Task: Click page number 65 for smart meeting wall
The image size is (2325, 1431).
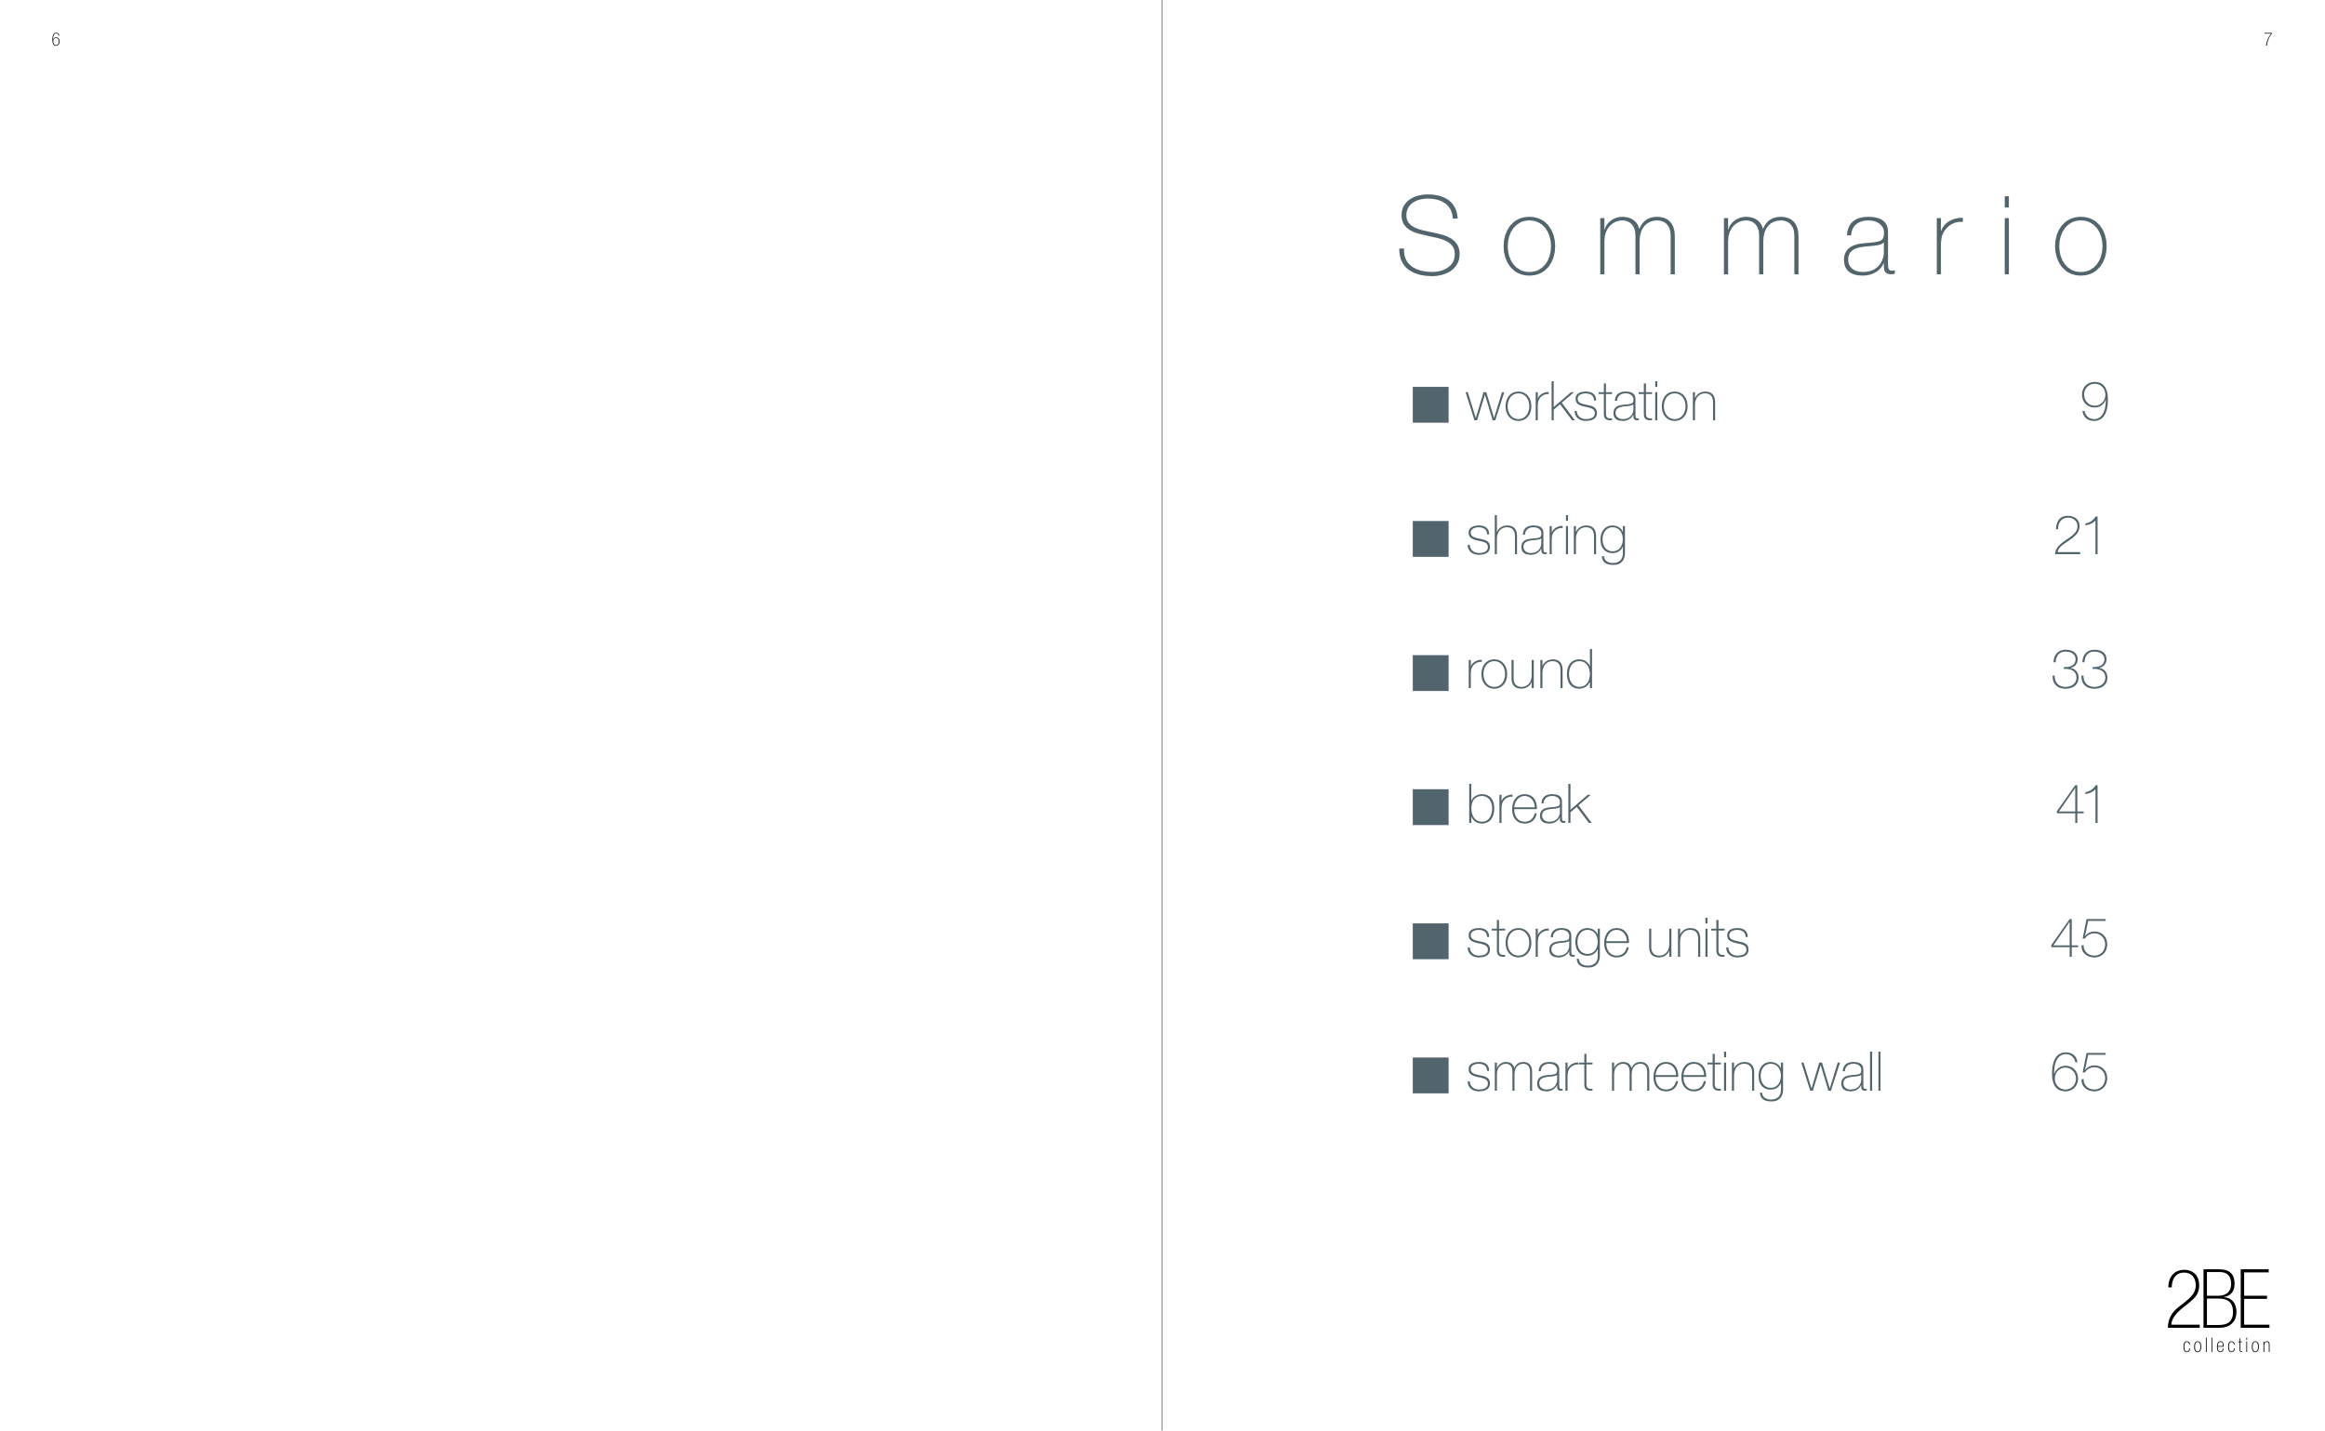Action: tap(2079, 1073)
